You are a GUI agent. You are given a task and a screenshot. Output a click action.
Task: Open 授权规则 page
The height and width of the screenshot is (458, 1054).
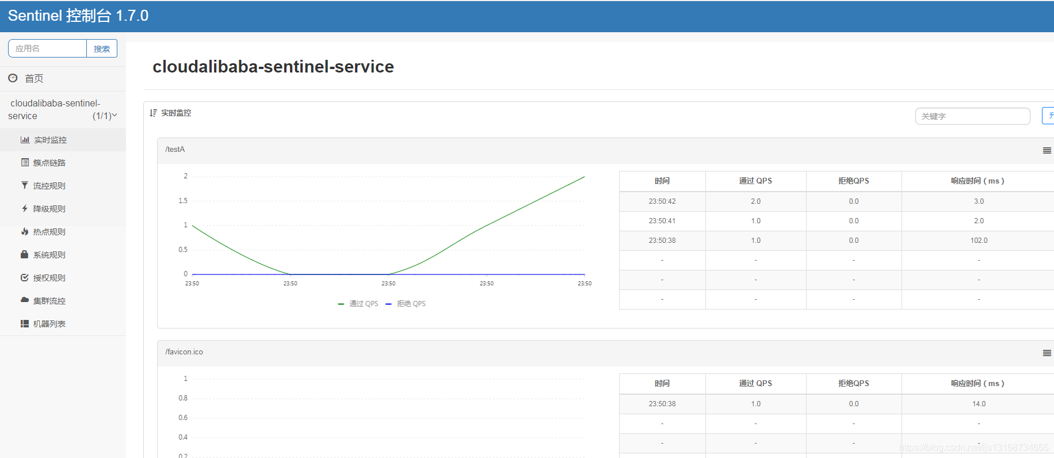coord(63,278)
